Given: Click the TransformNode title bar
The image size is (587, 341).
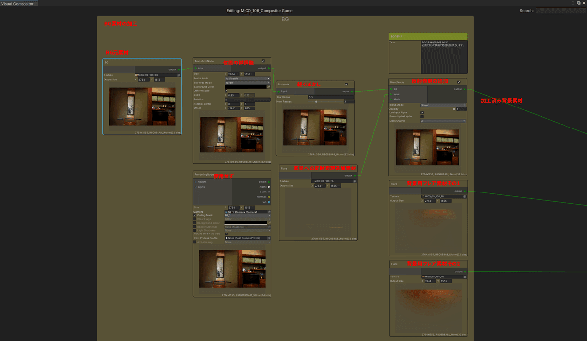Looking at the screenshot, I should [x=232, y=61].
